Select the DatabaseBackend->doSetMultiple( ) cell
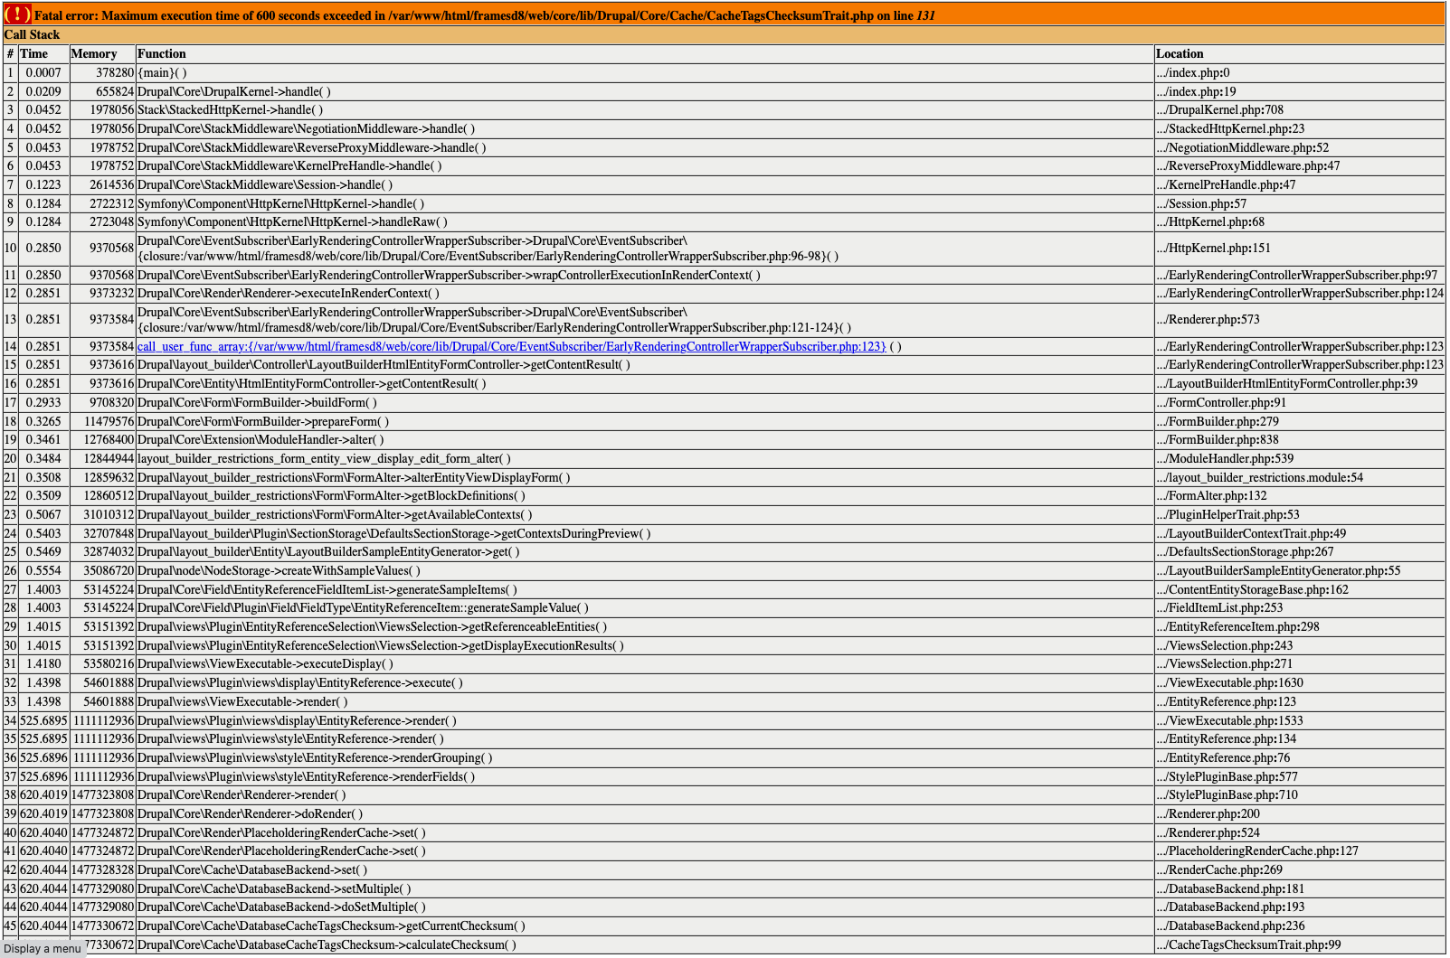 tap(645, 907)
